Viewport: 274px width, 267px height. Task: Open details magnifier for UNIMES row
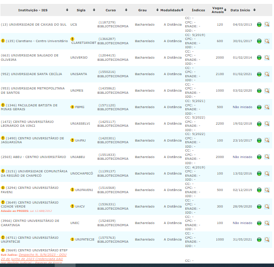tap(267, 90)
